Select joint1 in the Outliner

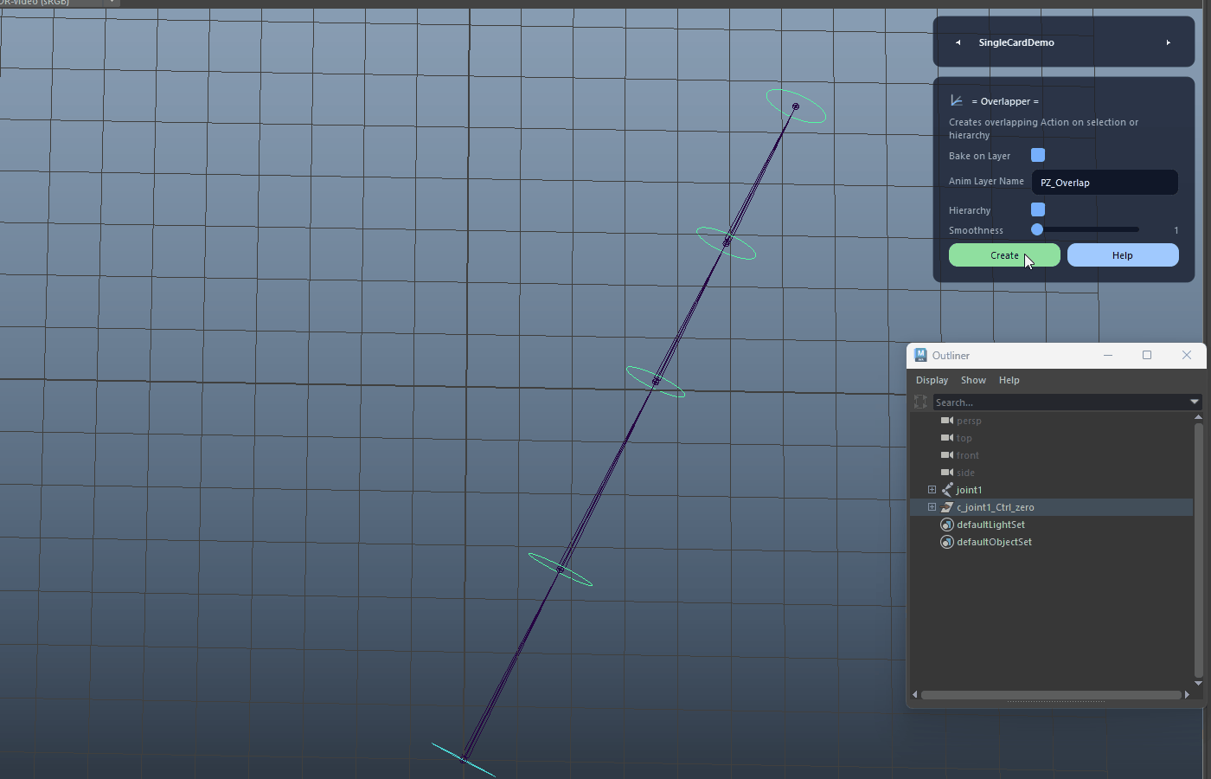[x=969, y=490]
